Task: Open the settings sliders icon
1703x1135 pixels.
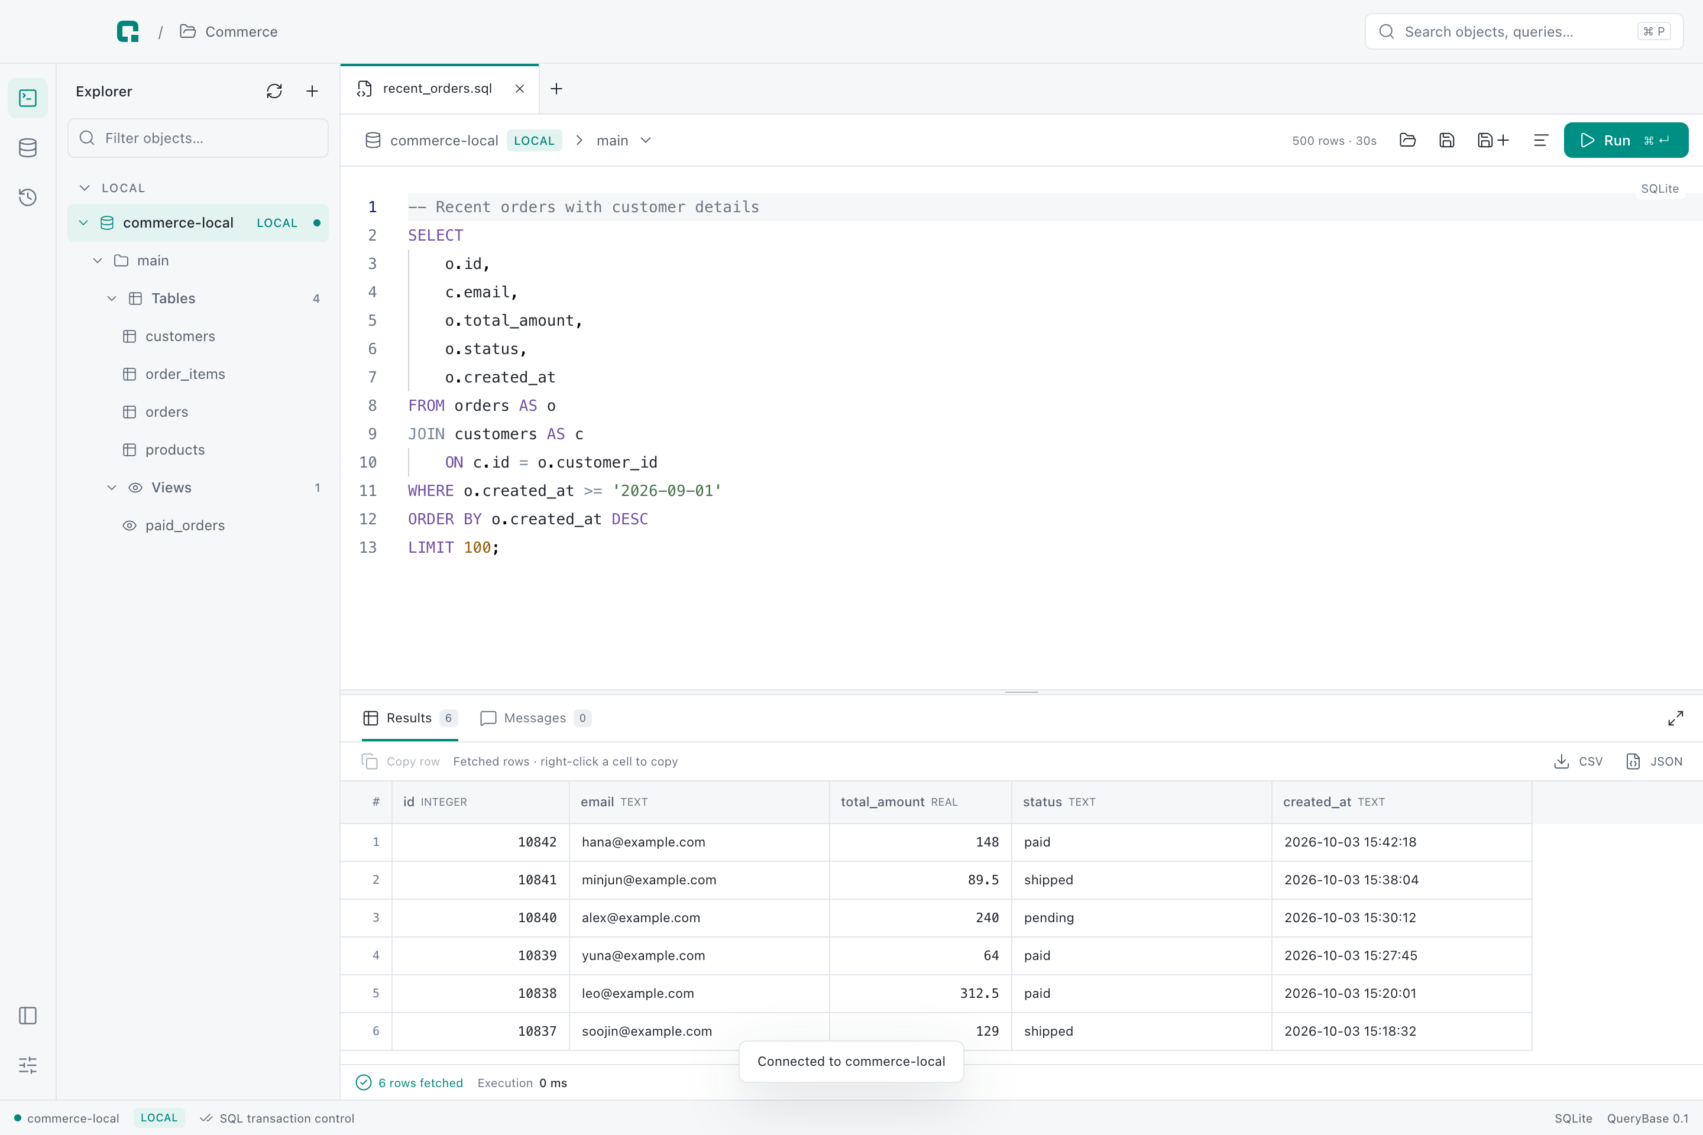Action: pyautogui.click(x=28, y=1065)
